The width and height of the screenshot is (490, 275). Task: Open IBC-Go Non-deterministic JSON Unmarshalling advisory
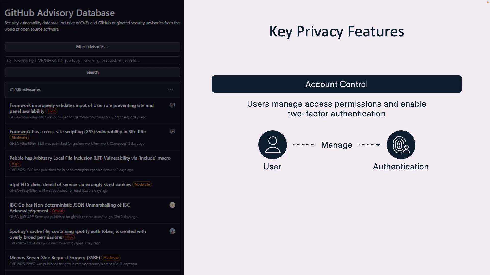coord(69,205)
